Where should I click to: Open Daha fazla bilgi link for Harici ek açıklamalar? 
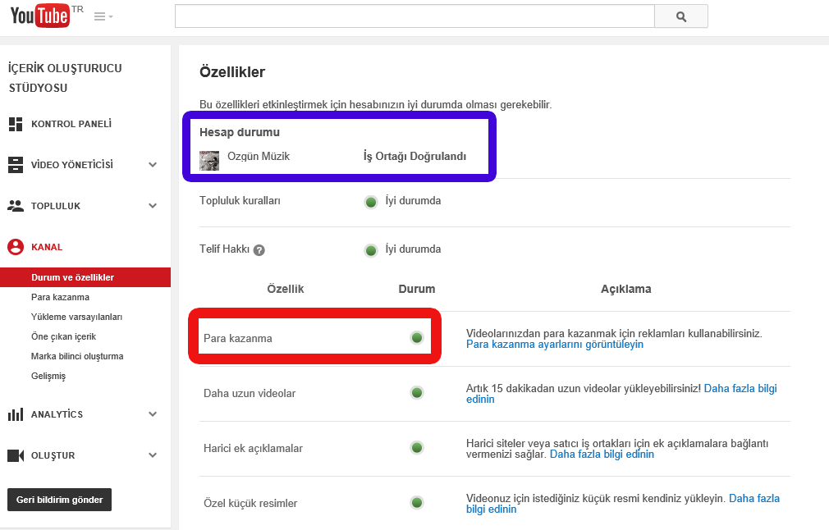coord(602,455)
